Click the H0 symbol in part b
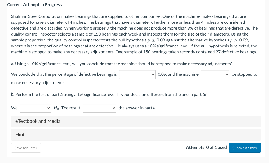 [57, 108]
